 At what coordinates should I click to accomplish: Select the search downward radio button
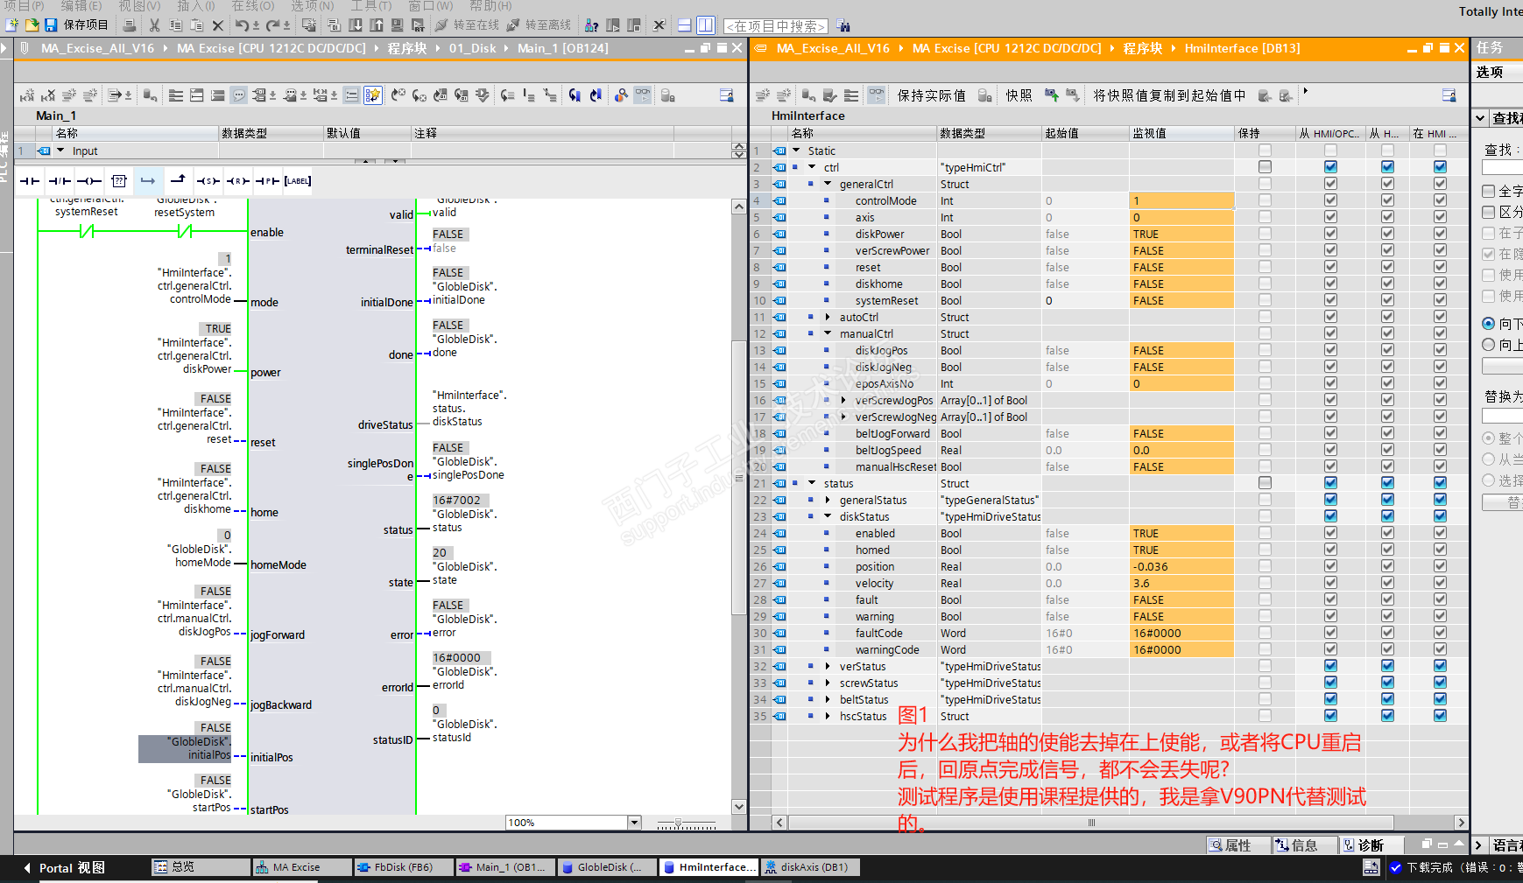tap(1488, 324)
